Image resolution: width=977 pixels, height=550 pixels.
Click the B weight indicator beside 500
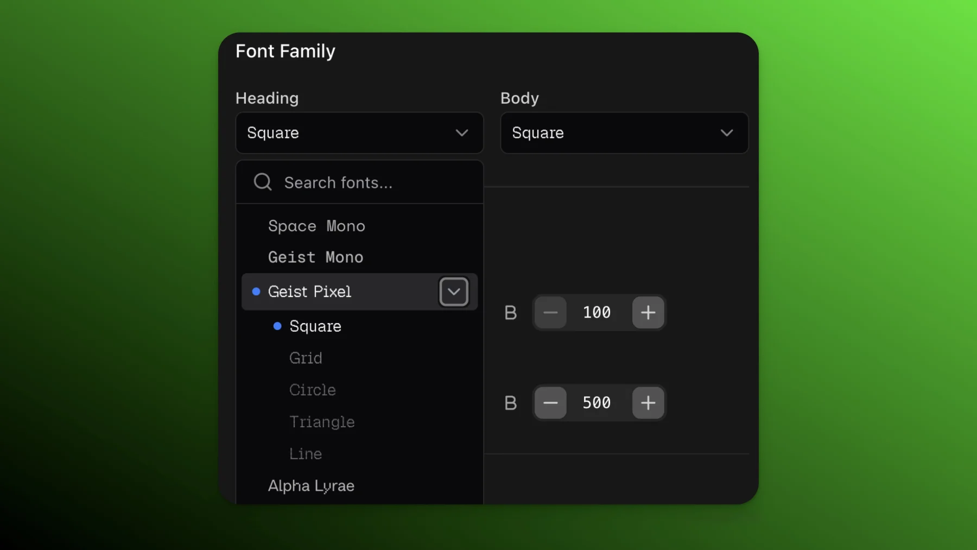tap(510, 402)
